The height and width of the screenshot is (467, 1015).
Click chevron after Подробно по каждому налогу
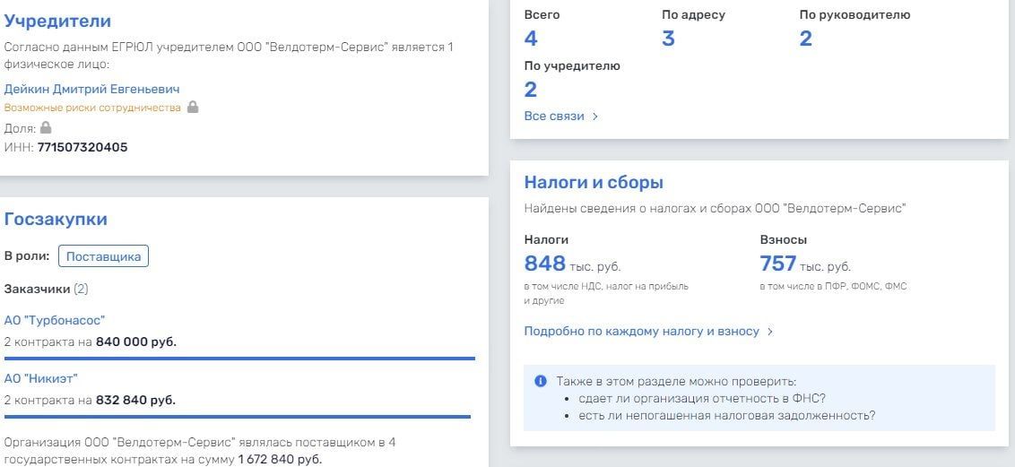tap(769, 332)
